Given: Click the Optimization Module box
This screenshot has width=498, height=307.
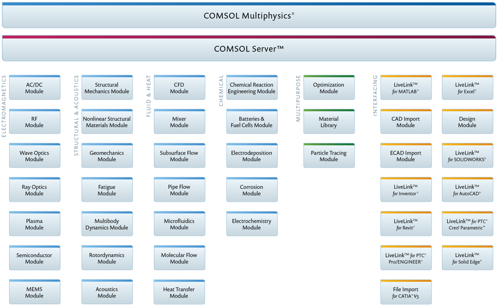Looking at the screenshot, I should pos(329,87).
